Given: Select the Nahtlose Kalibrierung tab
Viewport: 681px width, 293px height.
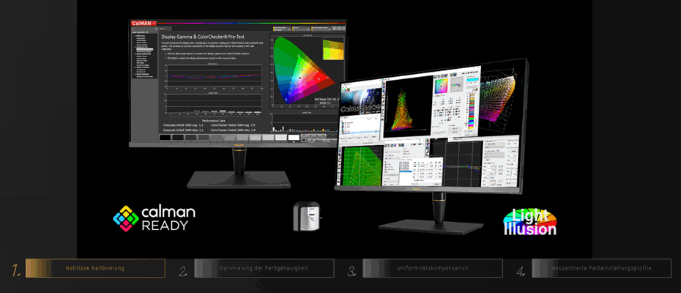Looking at the screenshot, I should coord(95,269).
